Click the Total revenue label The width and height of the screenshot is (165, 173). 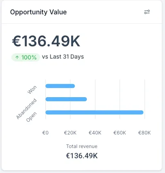click(x=82, y=146)
